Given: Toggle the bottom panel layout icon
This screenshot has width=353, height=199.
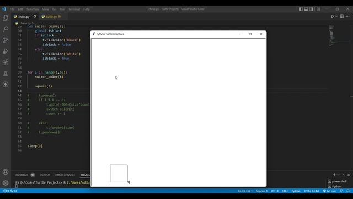Looking at the screenshot, I should click(306, 9).
